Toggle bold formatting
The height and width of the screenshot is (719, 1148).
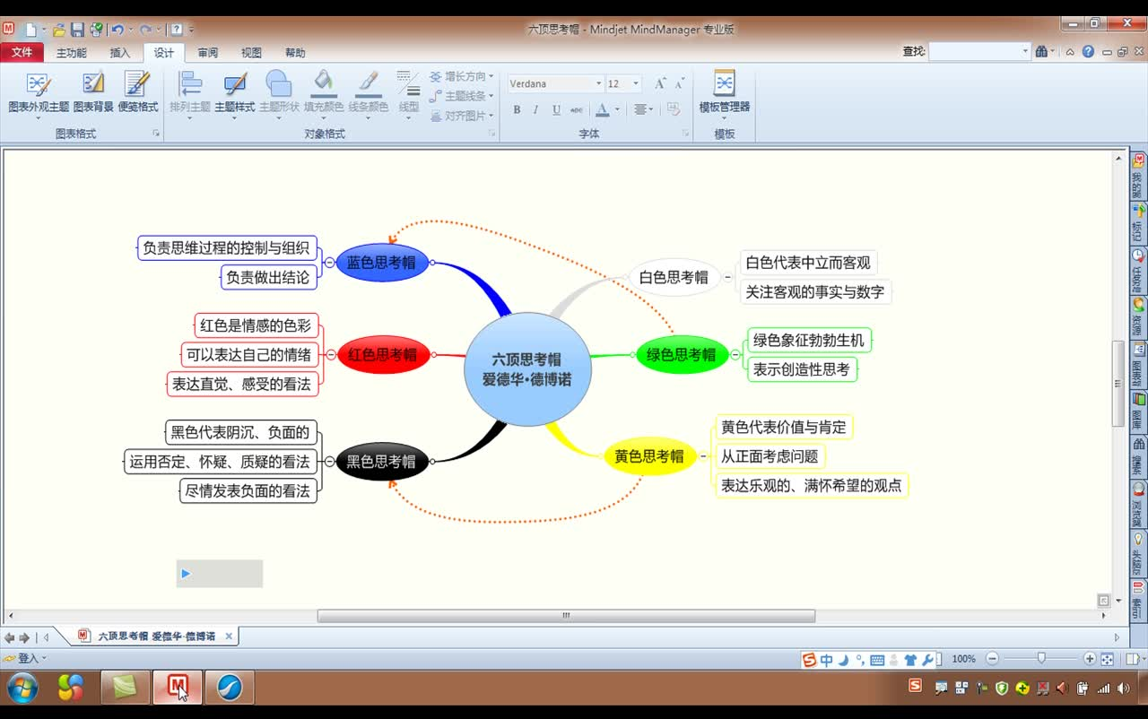tap(517, 109)
